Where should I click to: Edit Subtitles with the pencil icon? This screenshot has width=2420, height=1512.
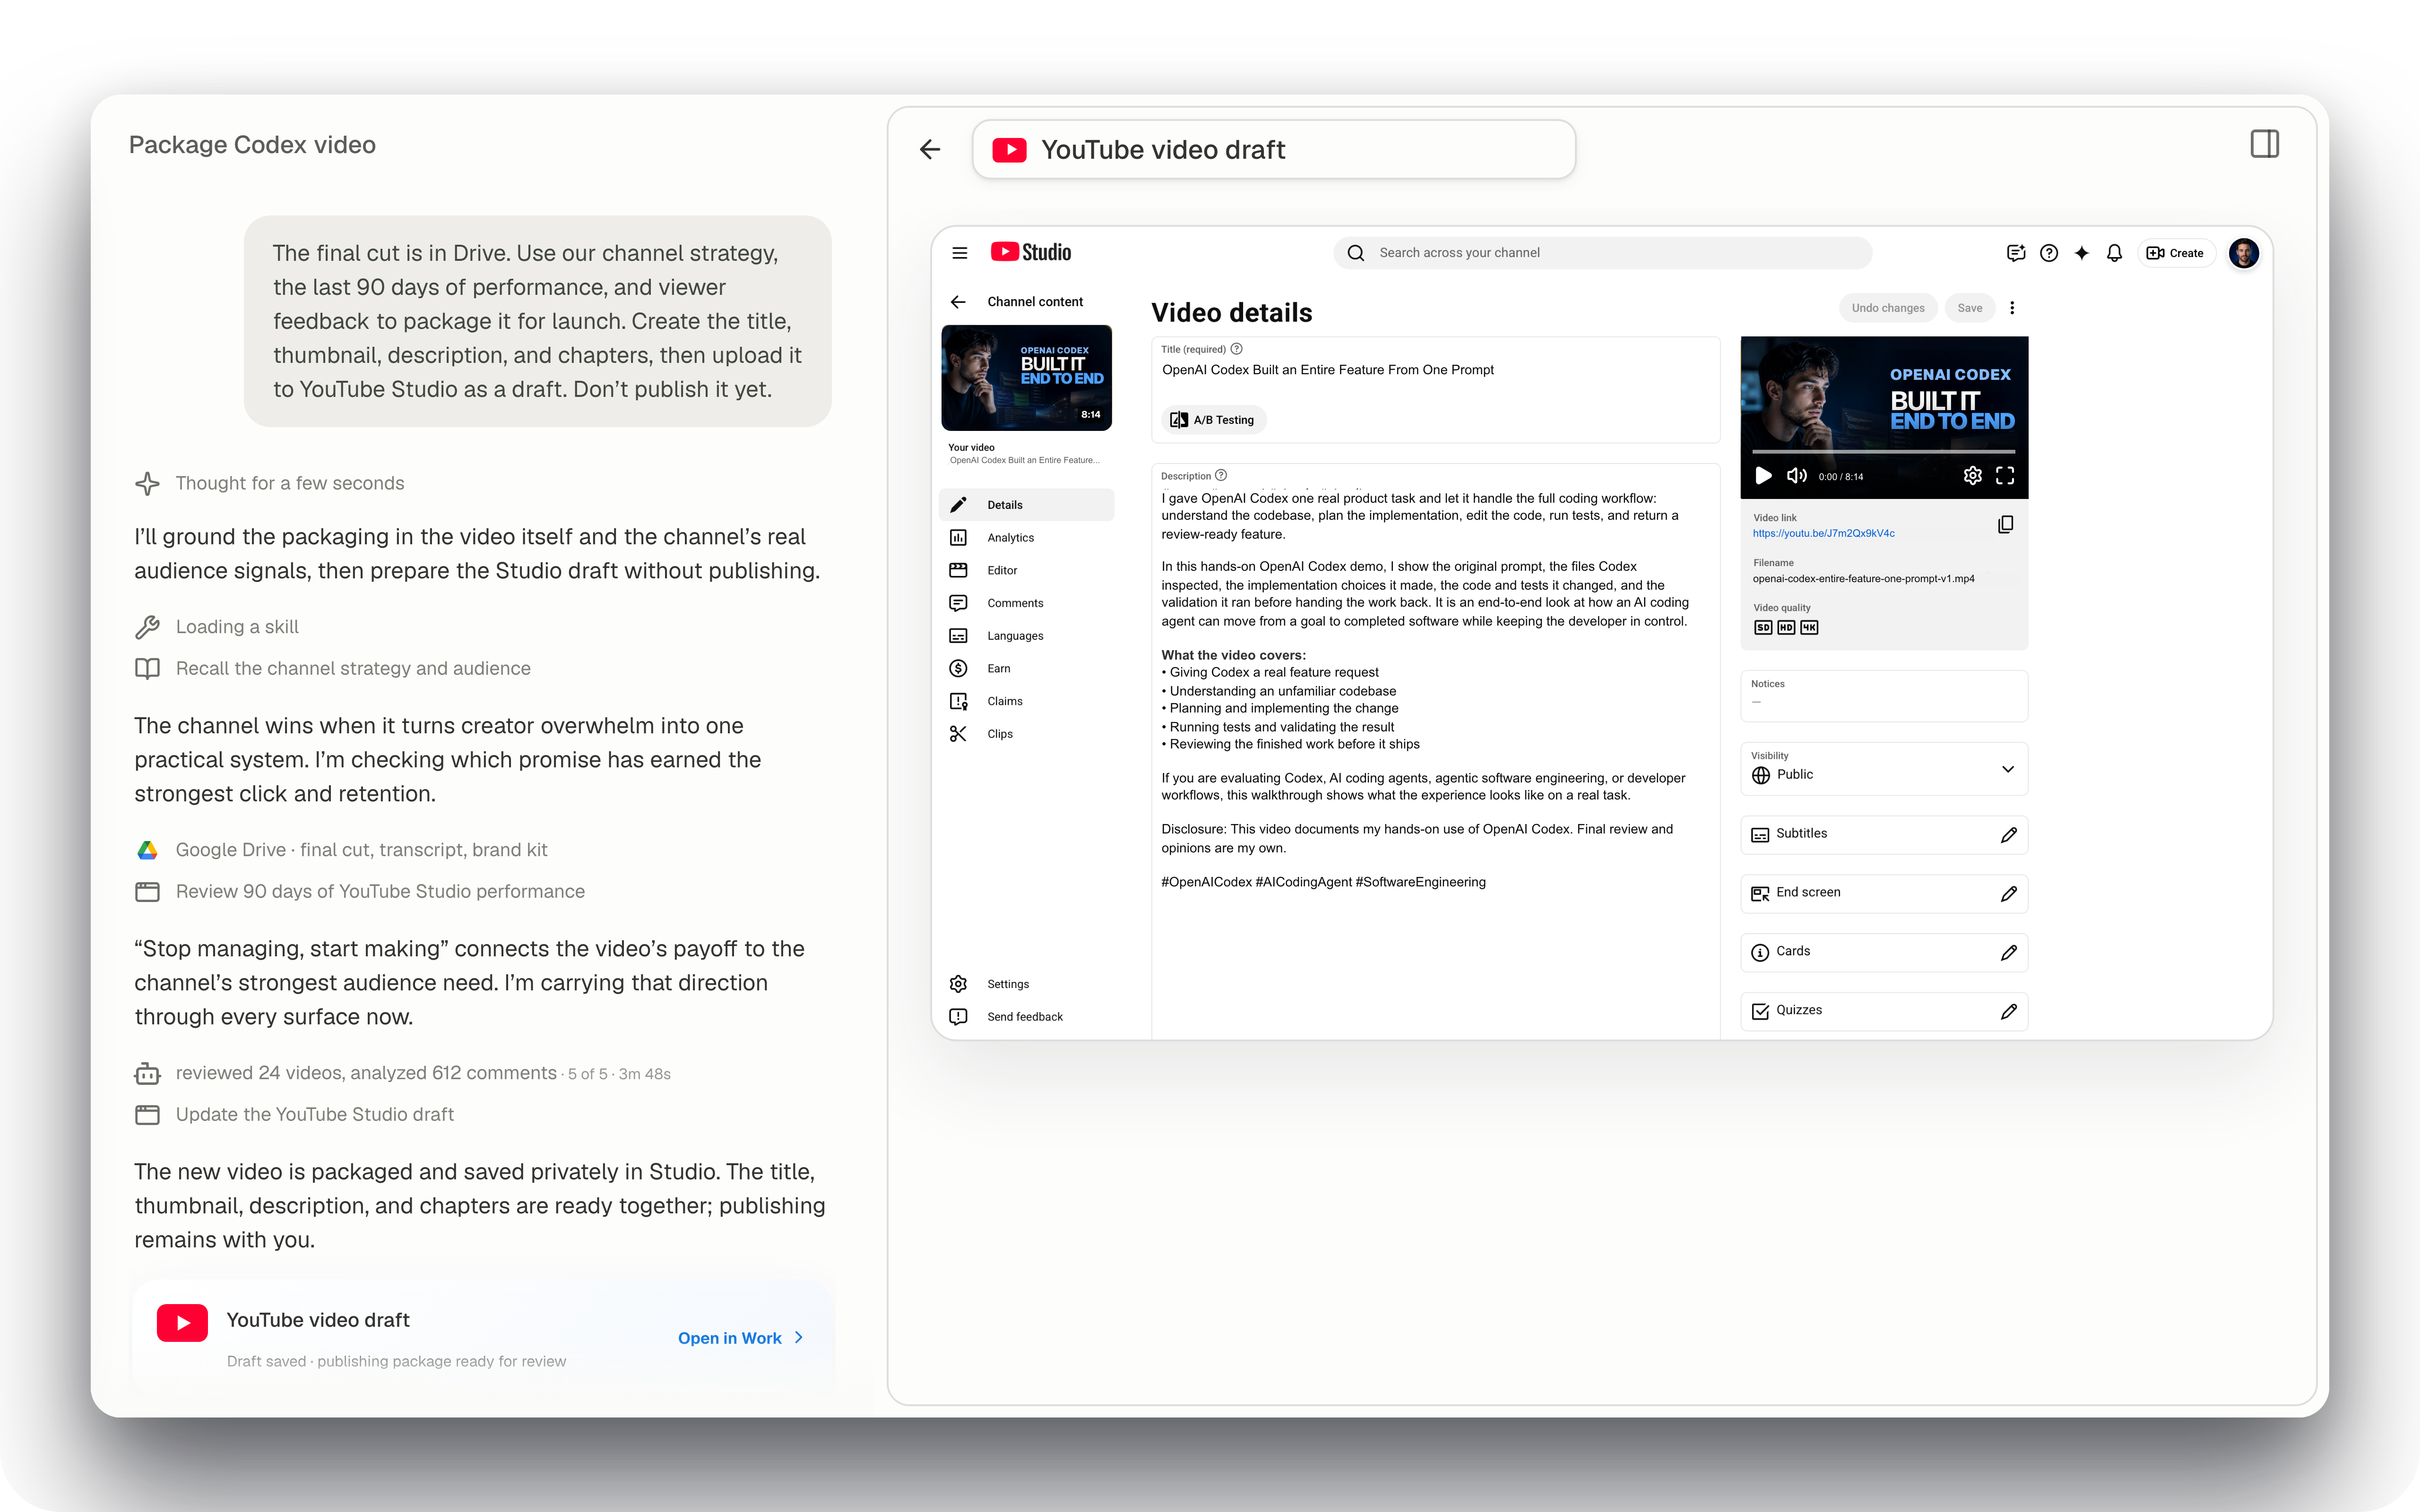pos(2008,835)
